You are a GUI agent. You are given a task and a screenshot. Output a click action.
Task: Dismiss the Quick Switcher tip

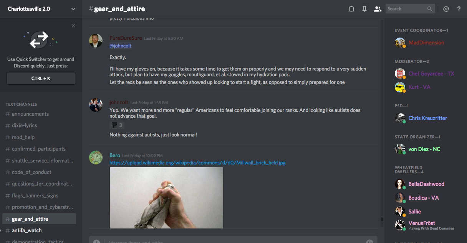pyautogui.click(x=73, y=26)
